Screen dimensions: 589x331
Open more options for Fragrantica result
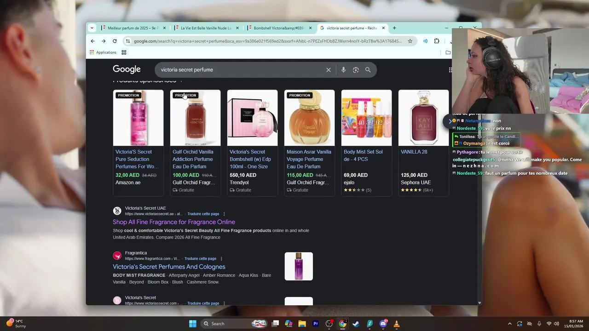click(221, 259)
